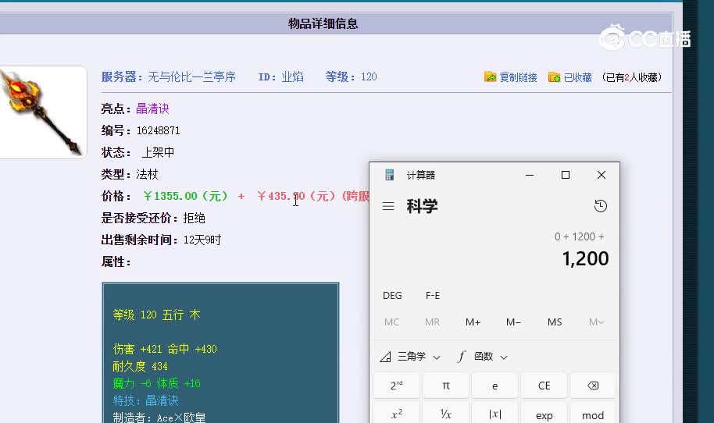Open the M memory list dropdown
The width and height of the screenshot is (714, 423).
click(x=595, y=322)
